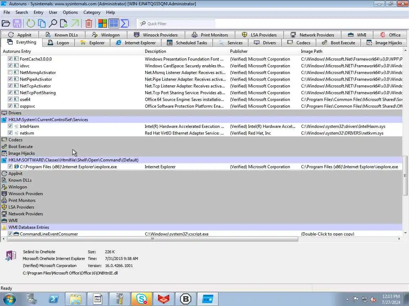
Task: Disable the osppsvc entry checkbox
Action: [x=10, y=106]
